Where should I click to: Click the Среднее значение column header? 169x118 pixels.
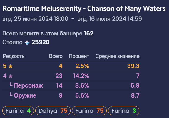click(x=117, y=56)
